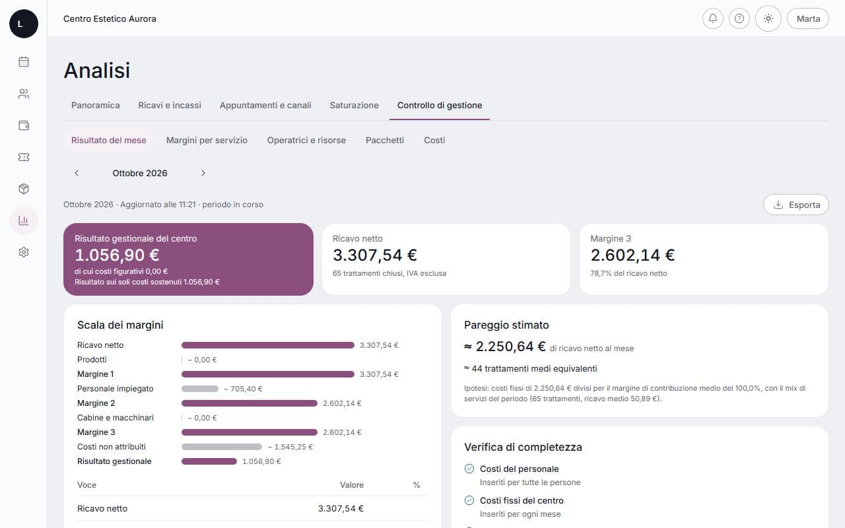Select the Controllo di gestione tab
Image resolution: width=845 pixels, height=528 pixels.
pyautogui.click(x=440, y=105)
